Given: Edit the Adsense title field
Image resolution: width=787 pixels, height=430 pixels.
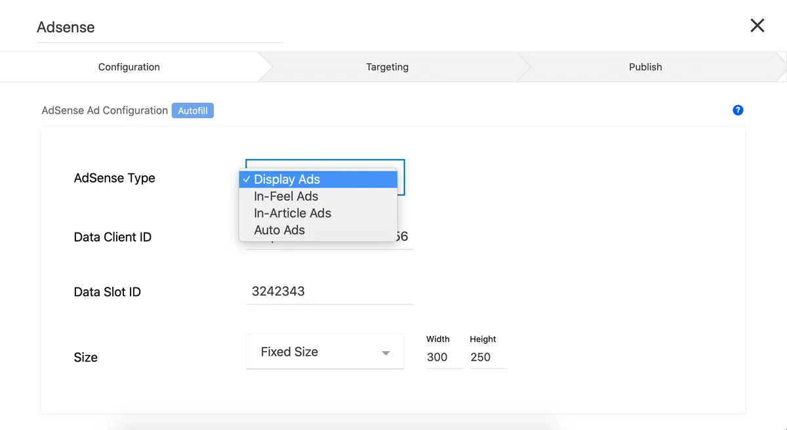Looking at the screenshot, I should (159, 28).
